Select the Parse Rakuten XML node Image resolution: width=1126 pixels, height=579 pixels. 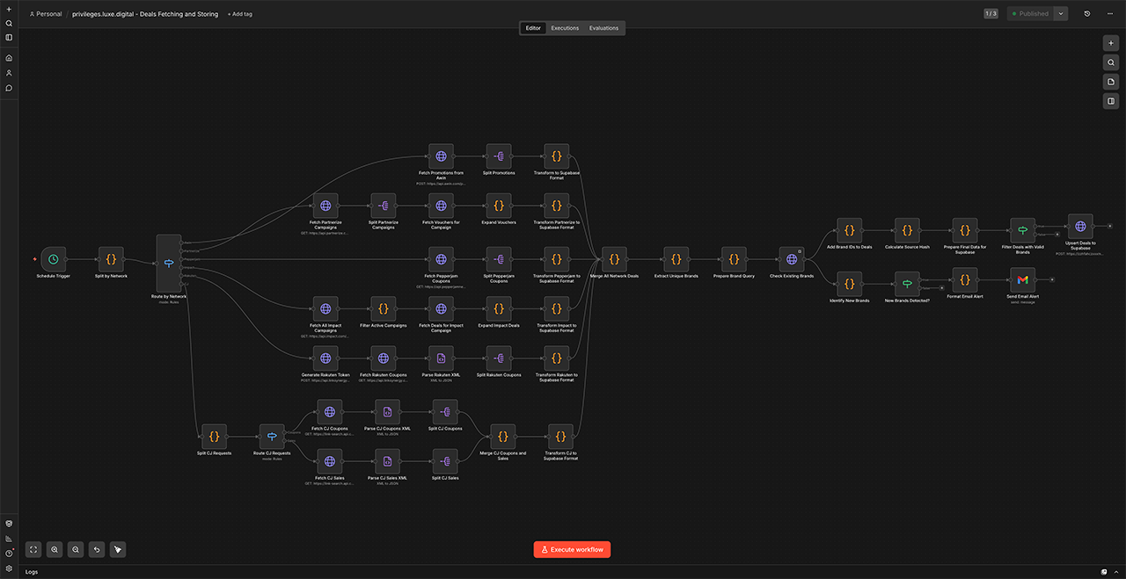[441, 358]
